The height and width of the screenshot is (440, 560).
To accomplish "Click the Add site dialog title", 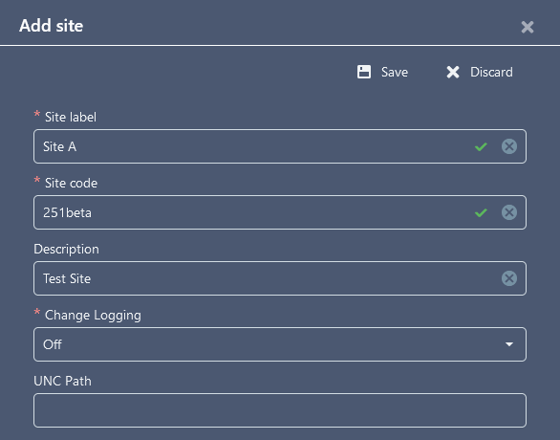I will [x=51, y=26].
